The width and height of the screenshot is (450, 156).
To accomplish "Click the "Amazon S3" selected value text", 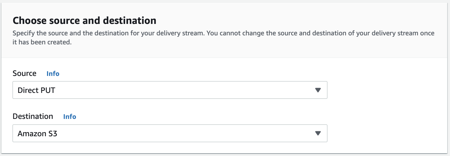I will 37,133.
